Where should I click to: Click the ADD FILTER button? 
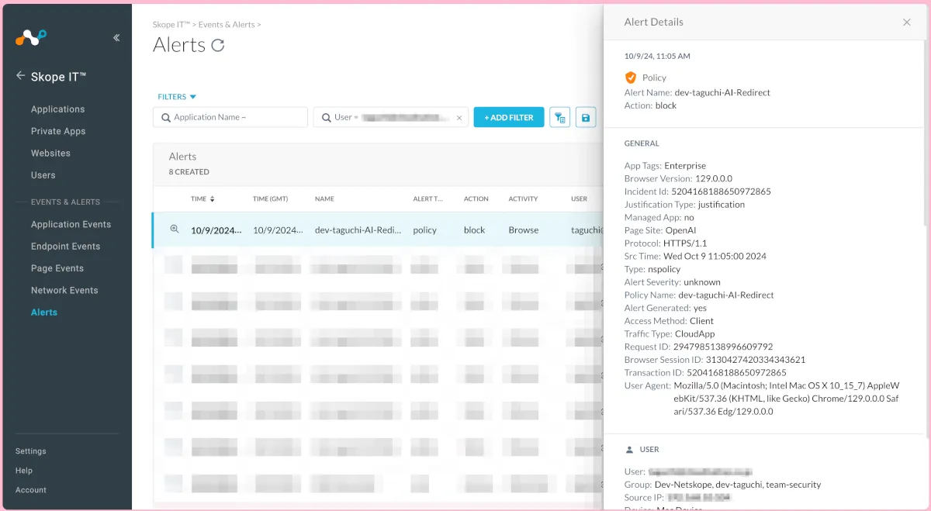(508, 118)
